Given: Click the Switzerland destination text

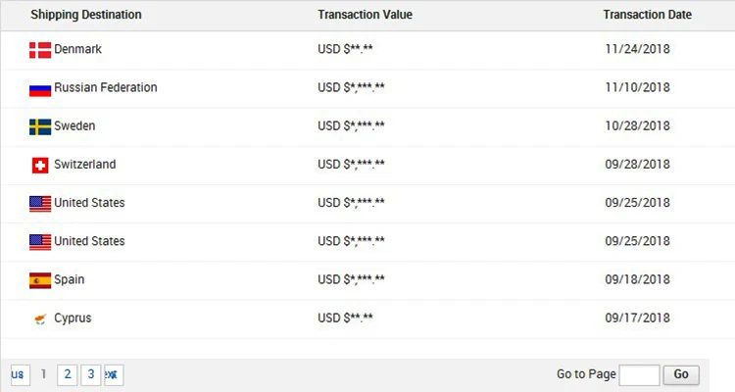Looking at the screenshot, I should pos(84,165).
